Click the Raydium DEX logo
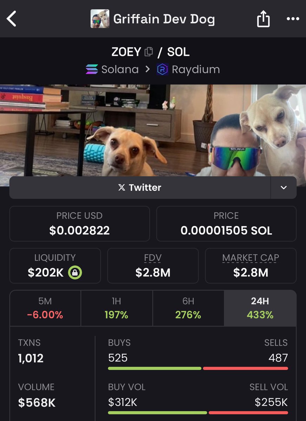 (x=162, y=69)
